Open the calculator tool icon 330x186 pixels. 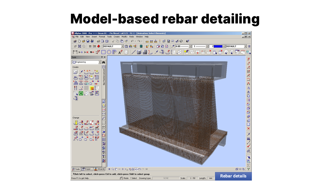tap(141, 47)
